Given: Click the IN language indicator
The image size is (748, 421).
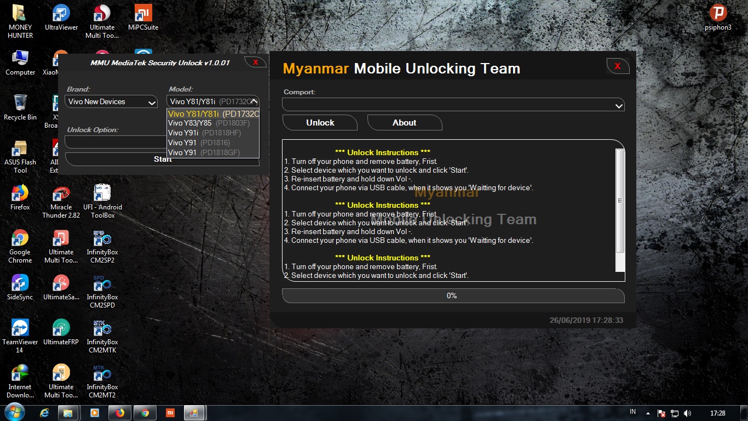Looking at the screenshot, I should click(x=633, y=412).
